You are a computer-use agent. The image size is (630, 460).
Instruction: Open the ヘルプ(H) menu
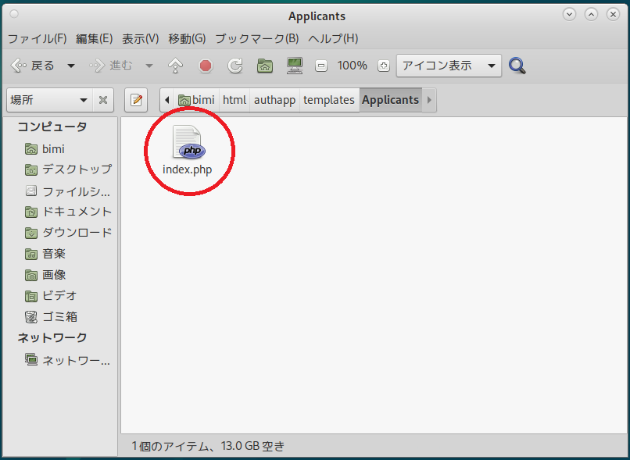[x=333, y=38]
